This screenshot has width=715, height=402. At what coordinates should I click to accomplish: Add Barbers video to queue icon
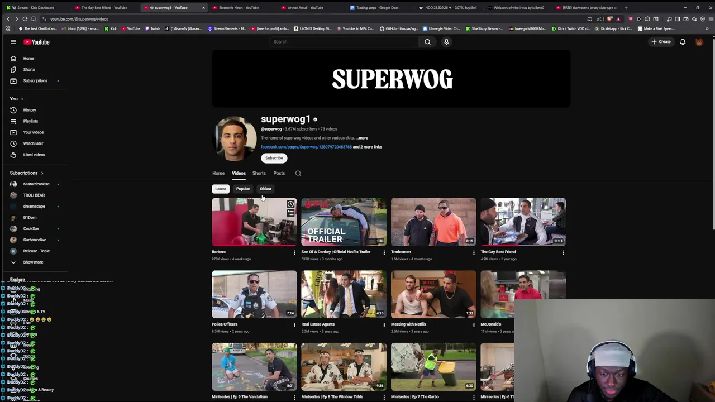click(x=290, y=213)
